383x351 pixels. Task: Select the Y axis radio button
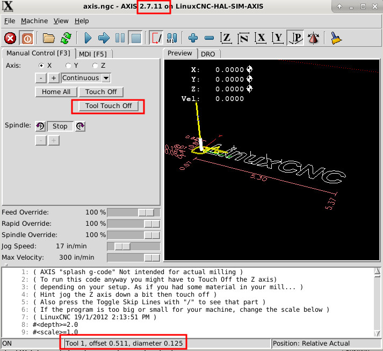coord(68,66)
